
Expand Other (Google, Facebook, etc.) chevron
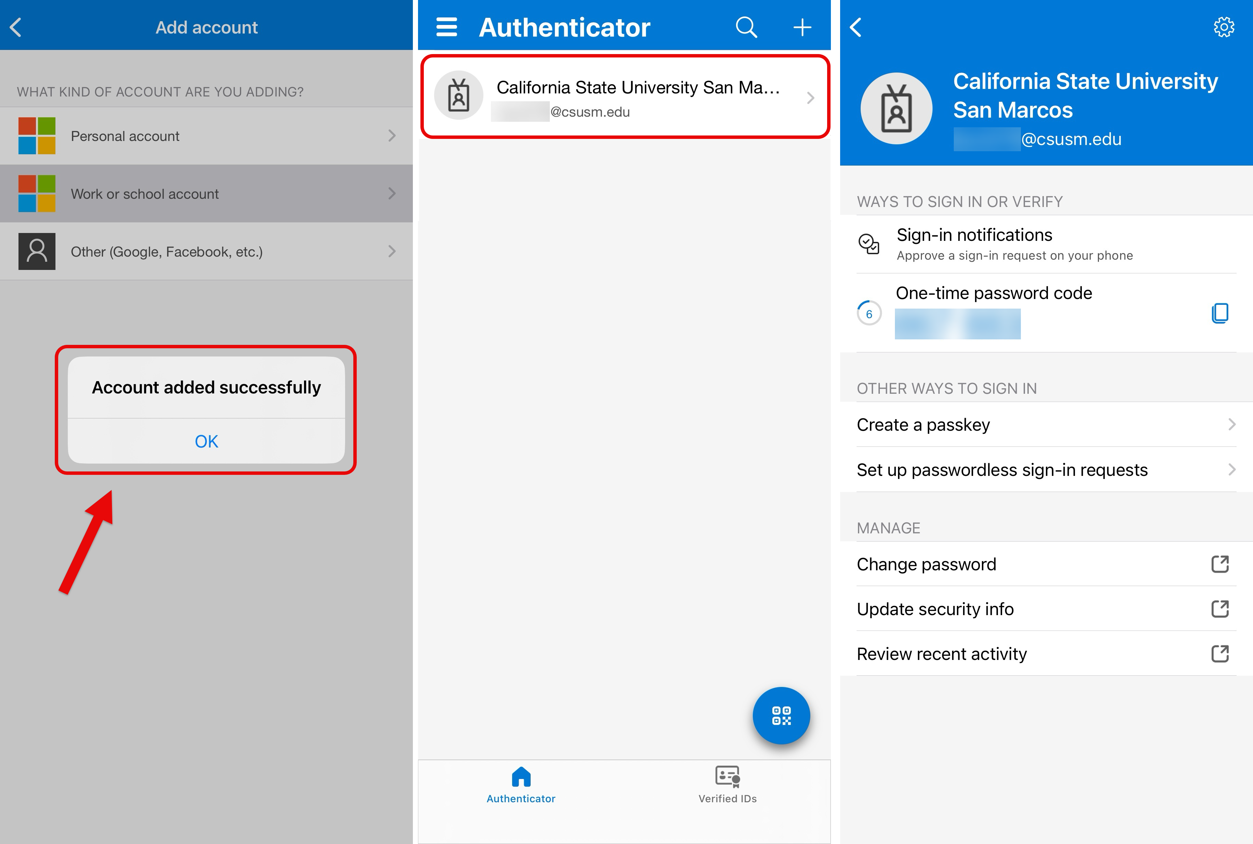392,251
